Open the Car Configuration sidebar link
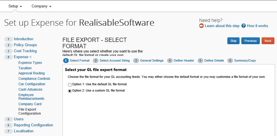This screenshot has height=136, width=277. coord(32,84)
